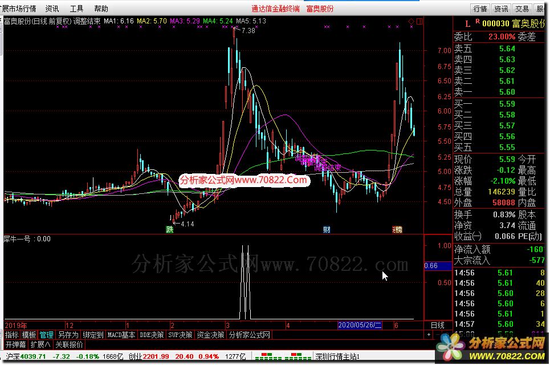Select the 分析家公式网 template tab
The height and width of the screenshot is (365, 550).
coord(250,335)
